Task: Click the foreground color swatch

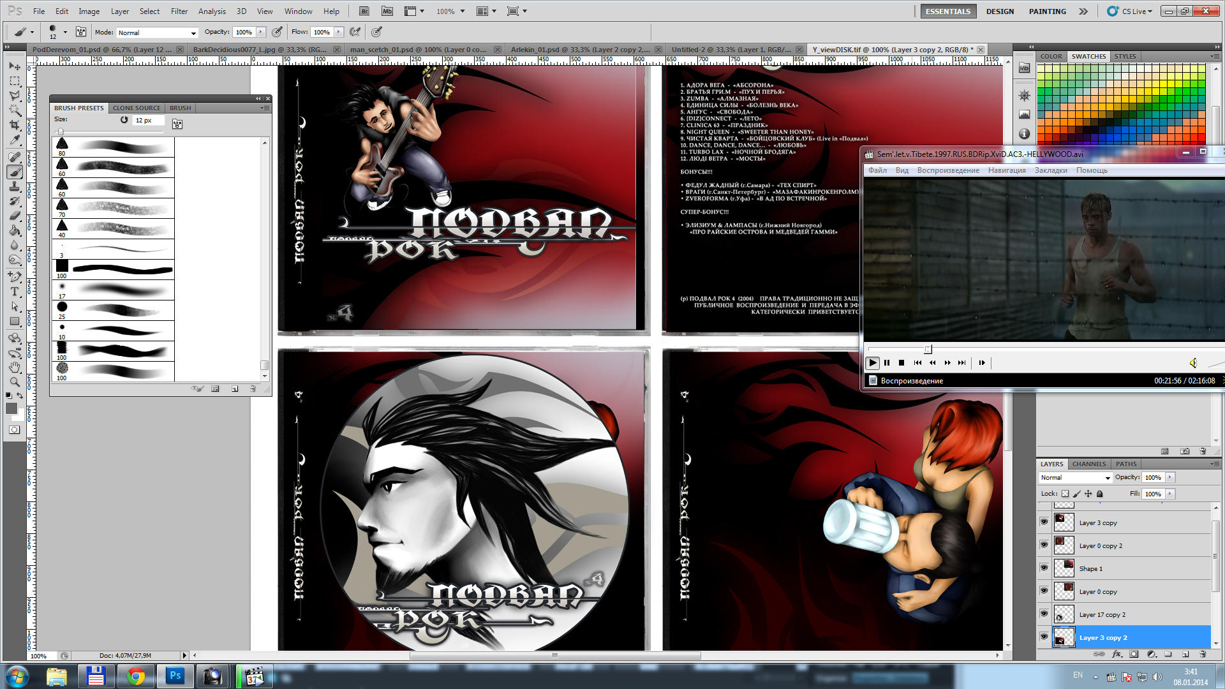Action: (x=11, y=408)
